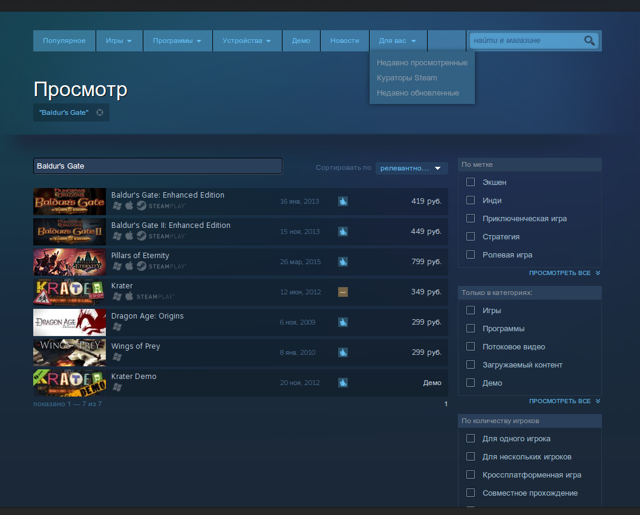This screenshot has width=640, height=515.
Task: Click the Windows icon under Krater Demo
Action: [x=117, y=387]
